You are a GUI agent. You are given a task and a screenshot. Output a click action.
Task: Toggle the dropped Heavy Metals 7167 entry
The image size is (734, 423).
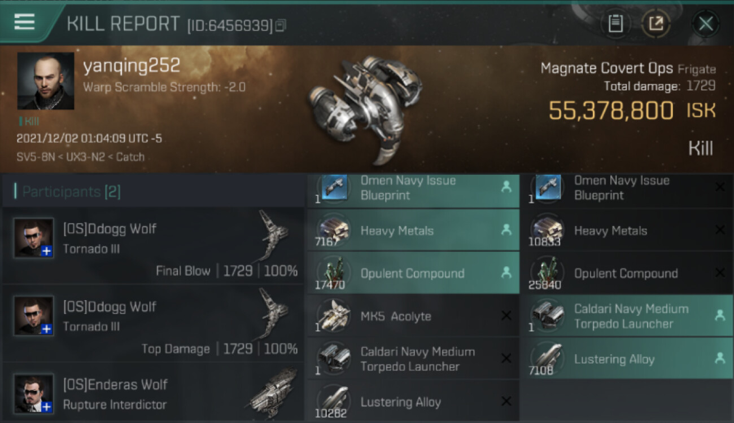pyautogui.click(x=413, y=230)
